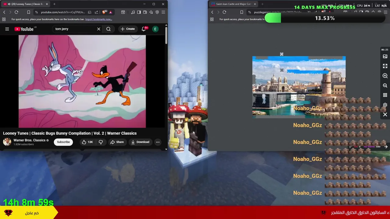Image resolution: width=390 pixels, height=219 pixels.
Task: Zoom in on the puzzle
Action: coord(385,76)
